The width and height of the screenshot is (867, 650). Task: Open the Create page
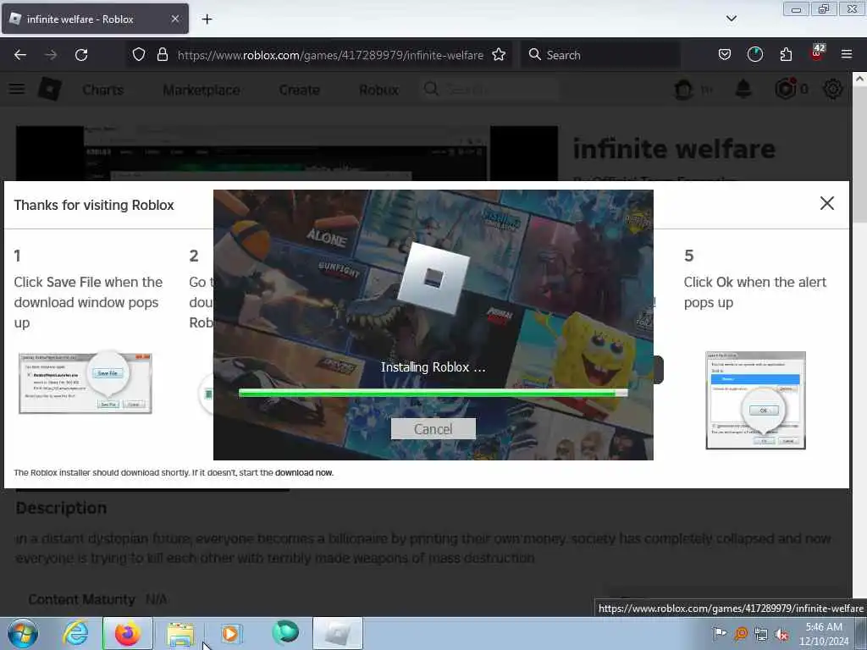299,90
